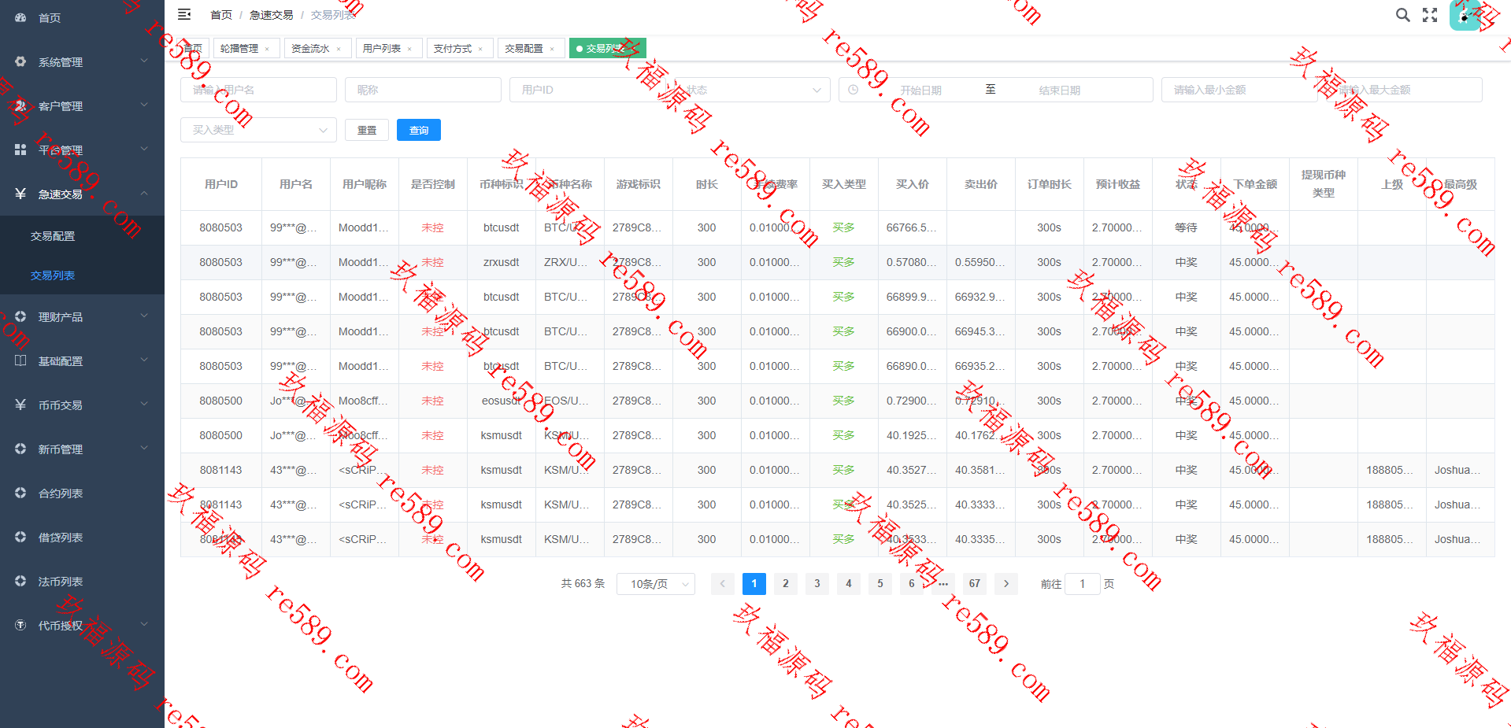Click the zrxusdt cell in the table
The image size is (1511, 728).
coord(501,262)
